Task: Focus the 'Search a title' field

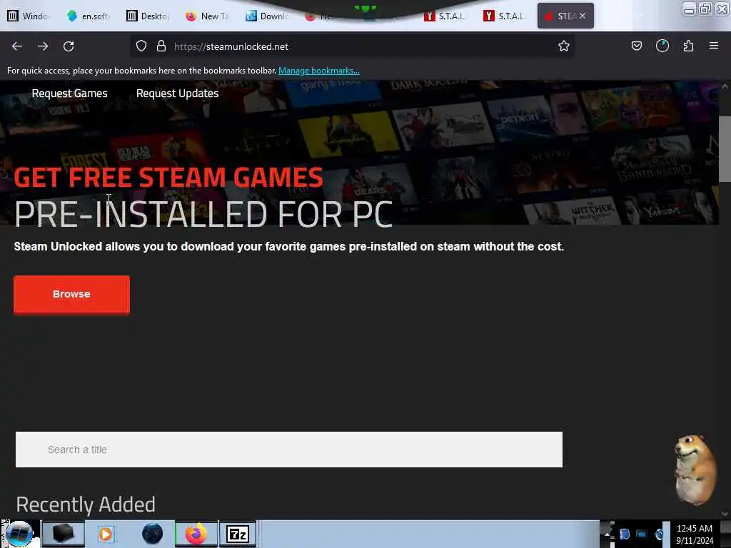Action: [289, 450]
